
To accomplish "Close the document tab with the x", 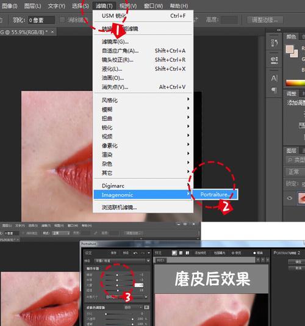I will (x=52, y=32).
